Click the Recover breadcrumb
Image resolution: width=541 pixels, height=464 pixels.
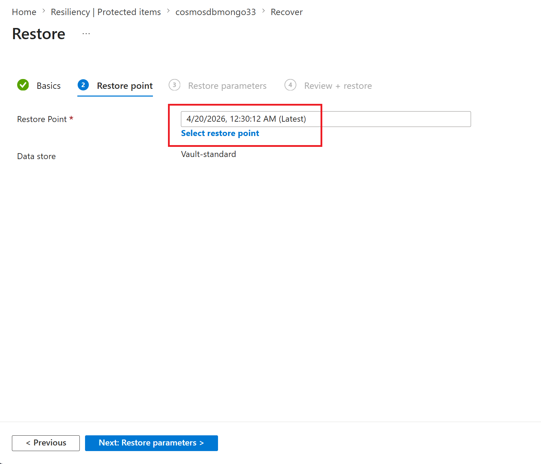287,12
